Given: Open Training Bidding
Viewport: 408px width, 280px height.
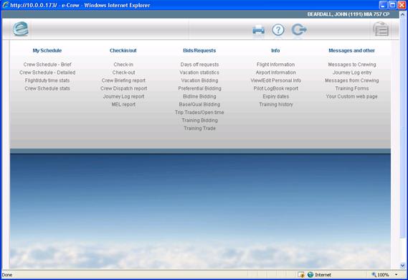Looking at the screenshot, I should point(199,121).
